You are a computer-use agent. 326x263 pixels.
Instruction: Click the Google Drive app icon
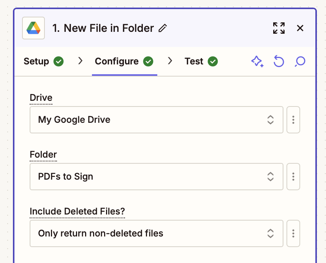coord(33,28)
